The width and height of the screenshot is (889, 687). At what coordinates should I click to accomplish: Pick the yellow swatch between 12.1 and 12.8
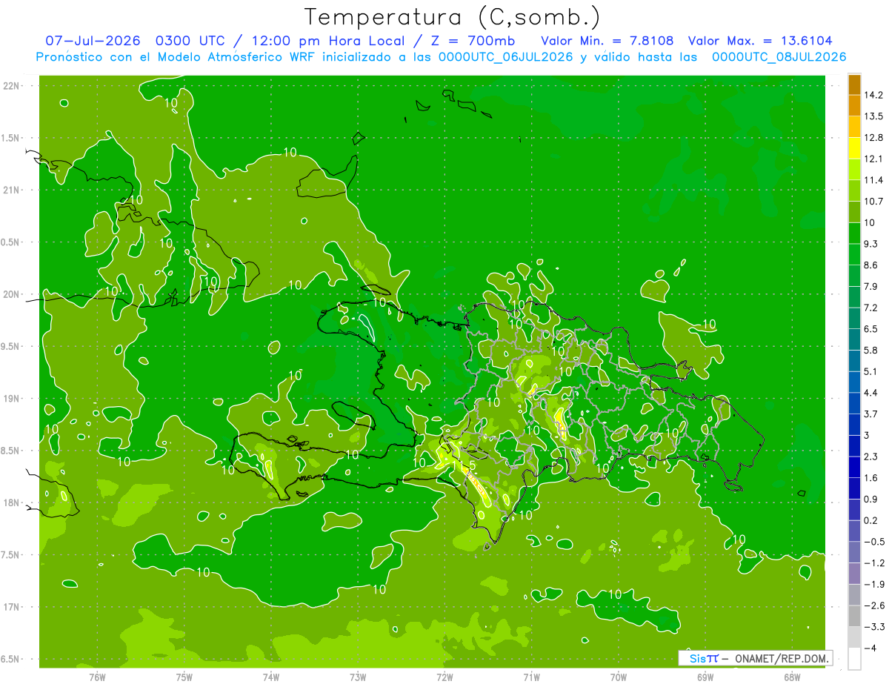pos(854,148)
